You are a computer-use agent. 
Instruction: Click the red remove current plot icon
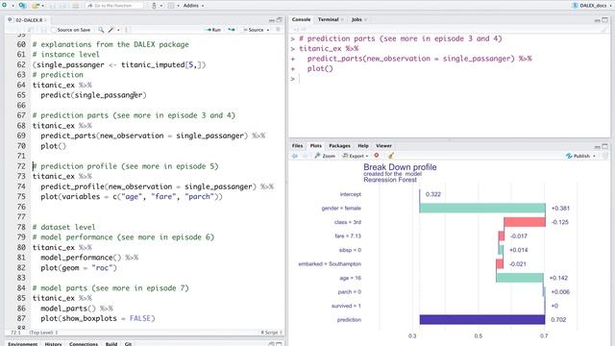tap(377, 156)
